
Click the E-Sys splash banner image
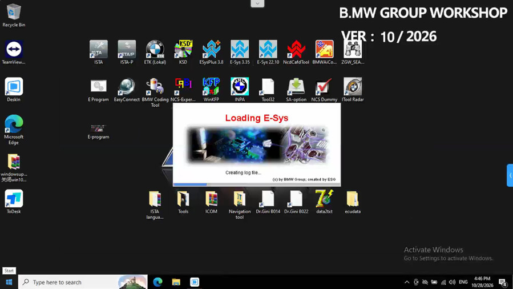(x=257, y=144)
